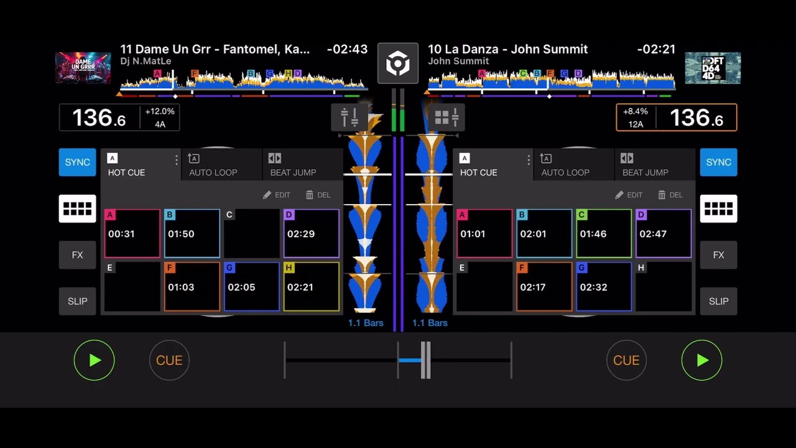
Task: Click the right waveform 1.1 Bars label
Action: tap(430, 323)
